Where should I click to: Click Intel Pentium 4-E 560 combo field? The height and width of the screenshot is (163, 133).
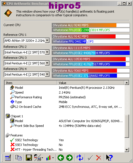coord(27,63)
